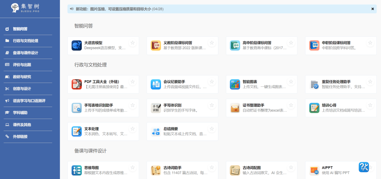Open 语言学习与口语测评 in the sidebar
This screenshot has height=179, width=381.
pyautogui.click(x=29, y=101)
